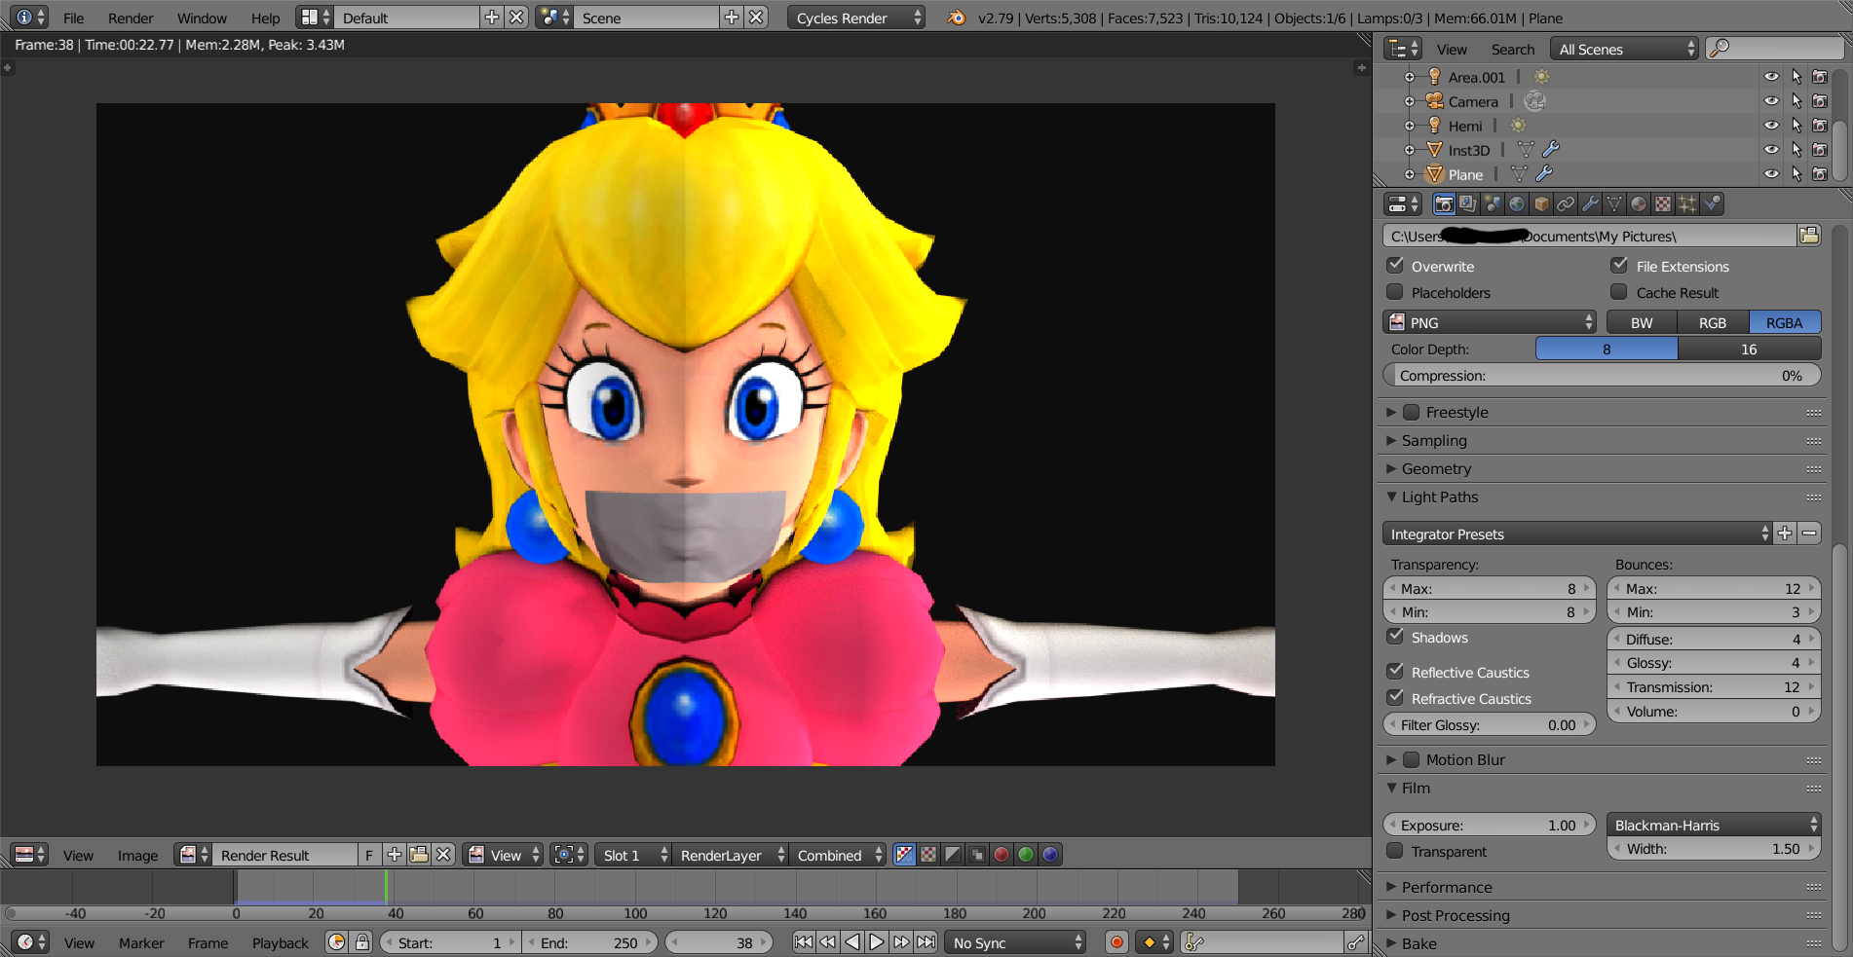Viewport: 1853px width, 957px height.
Task: Open the Render Layers properties tab
Action: [x=1468, y=204]
